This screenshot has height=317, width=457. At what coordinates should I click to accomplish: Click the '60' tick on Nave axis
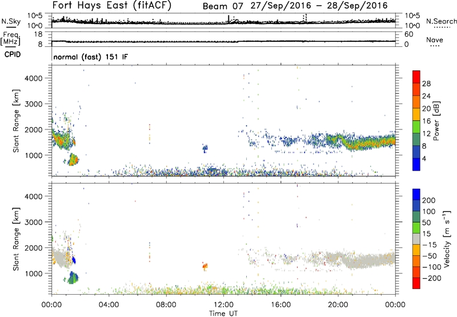click(x=409, y=34)
